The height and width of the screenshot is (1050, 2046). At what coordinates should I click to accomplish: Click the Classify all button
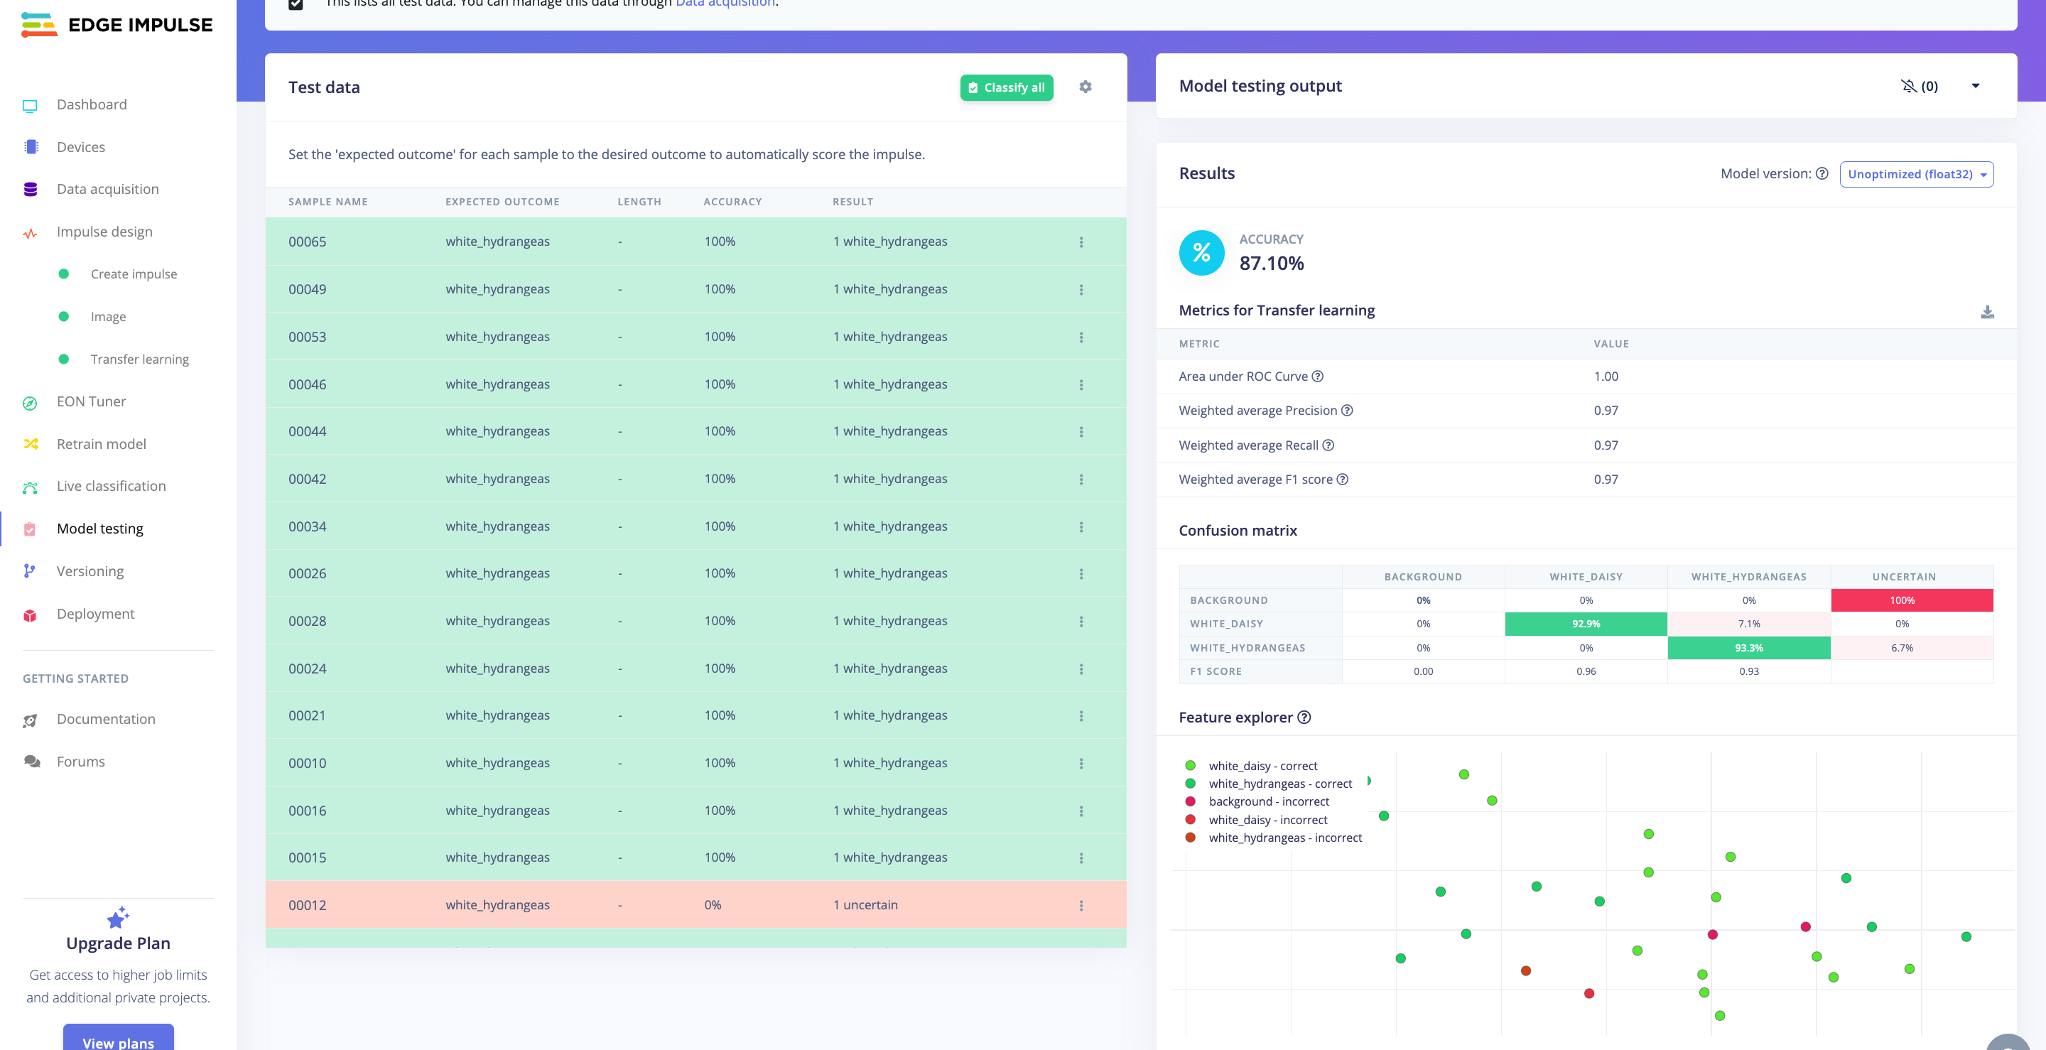(x=1007, y=87)
